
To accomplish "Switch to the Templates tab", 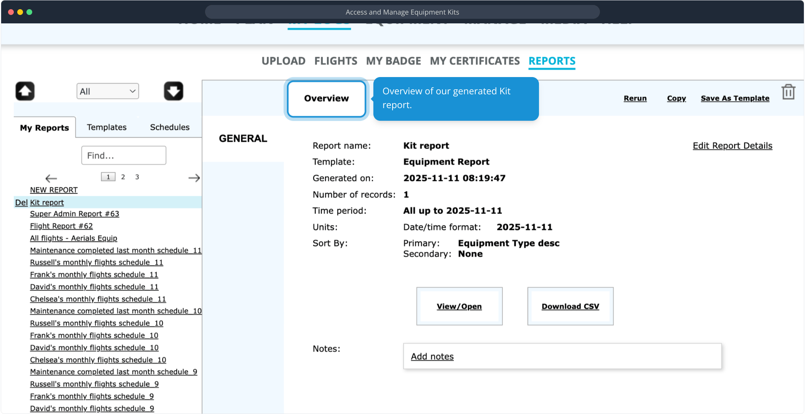I will (107, 127).
